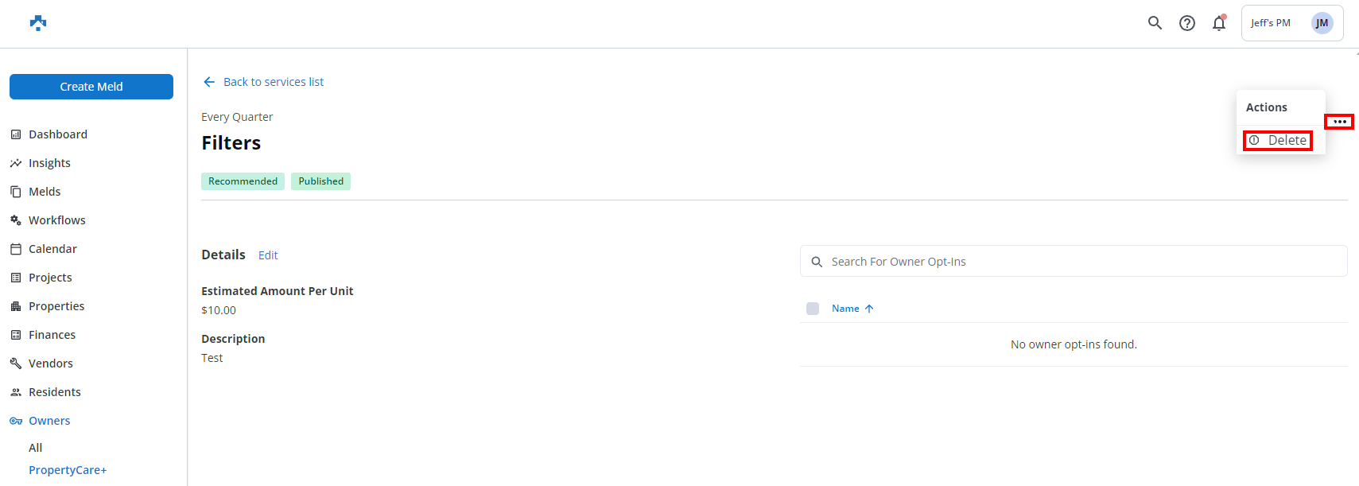This screenshot has width=1359, height=486.
Task: Open the notifications bell
Action: click(1218, 23)
